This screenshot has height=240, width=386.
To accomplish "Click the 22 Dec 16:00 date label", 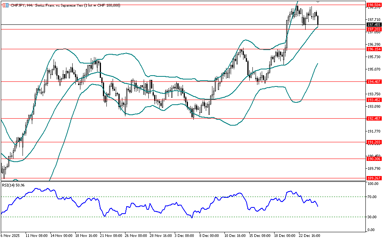I will click(309, 235).
